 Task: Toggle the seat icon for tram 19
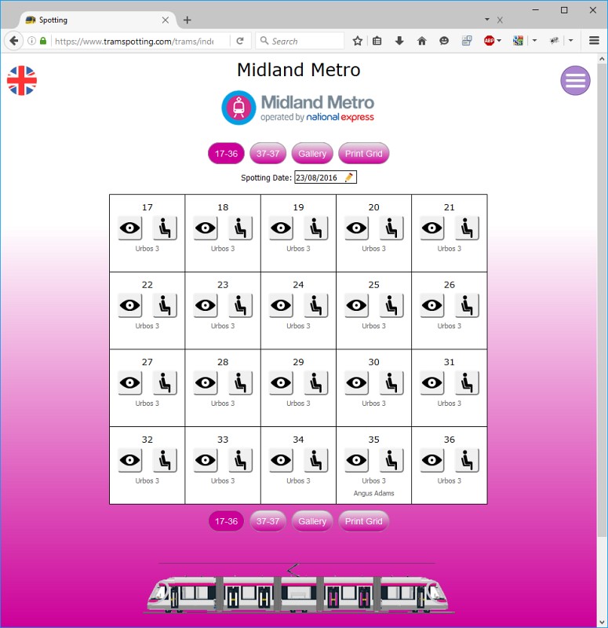[x=316, y=228]
